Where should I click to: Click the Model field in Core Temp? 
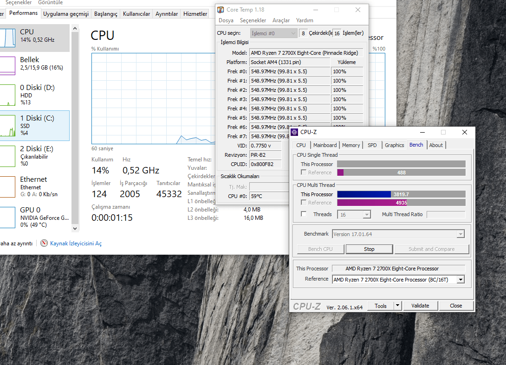[306, 53]
